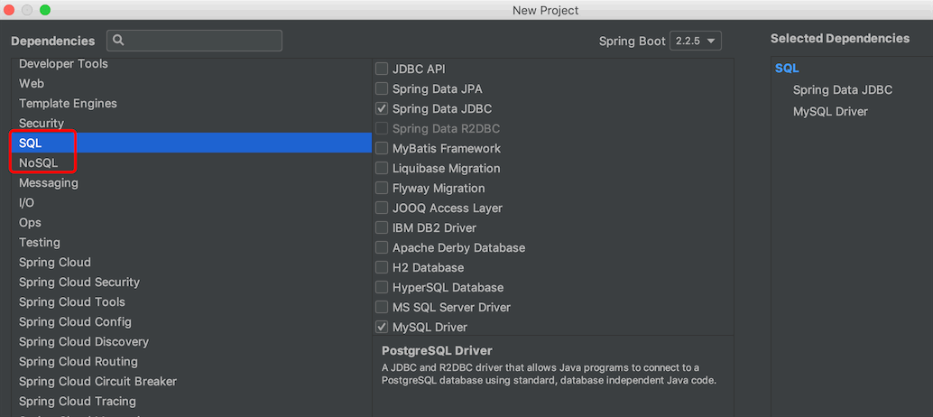
Task: Select the Web category
Action: pos(191,83)
